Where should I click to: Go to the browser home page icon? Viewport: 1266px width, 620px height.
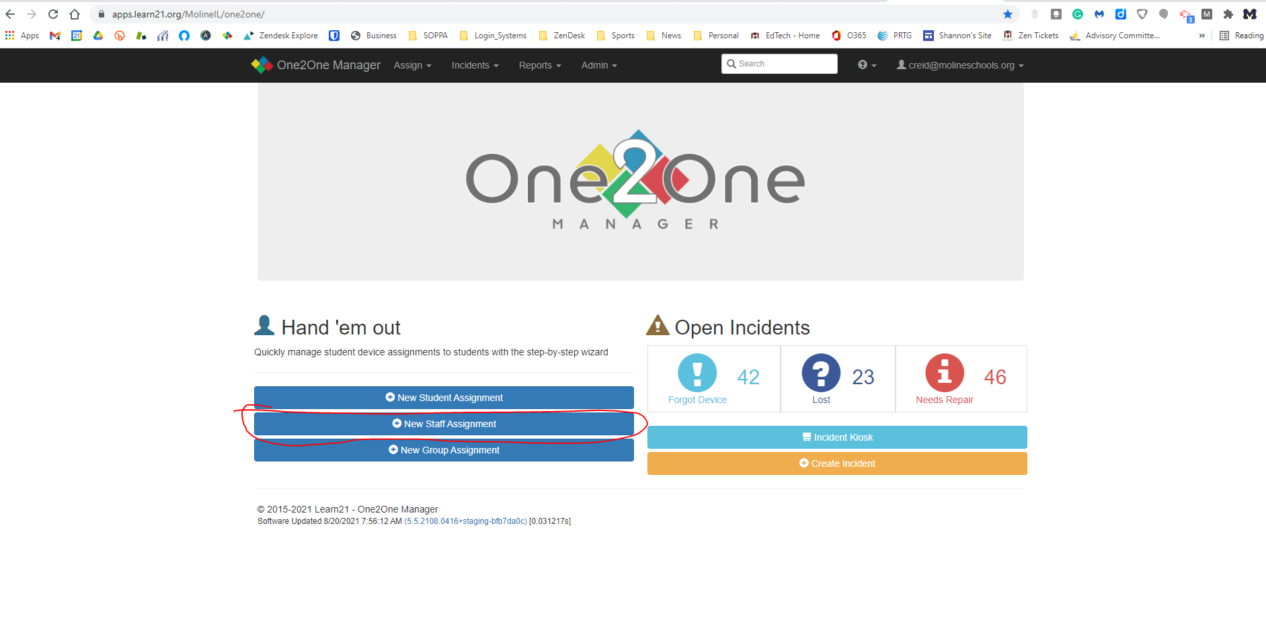point(75,14)
